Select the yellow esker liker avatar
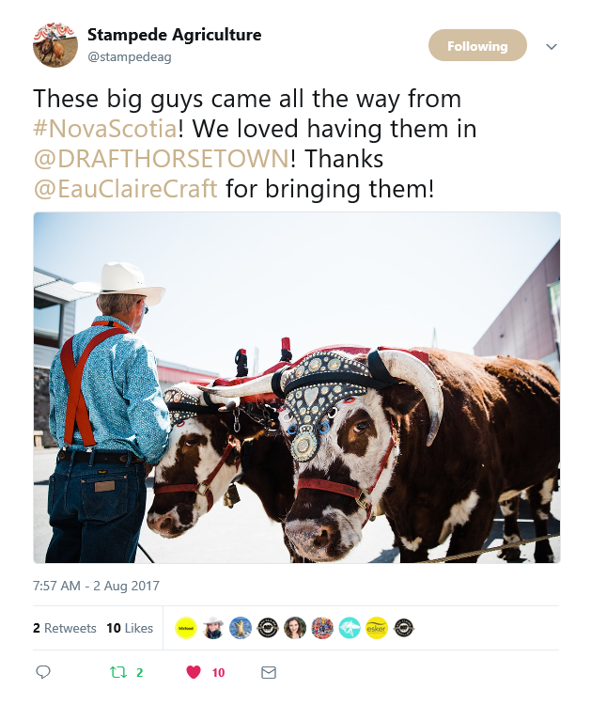The image size is (591, 705). tap(376, 628)
